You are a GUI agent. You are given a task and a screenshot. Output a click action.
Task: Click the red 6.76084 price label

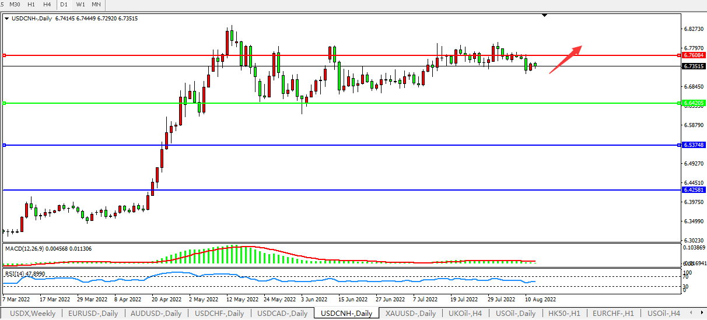coord(692,55)
